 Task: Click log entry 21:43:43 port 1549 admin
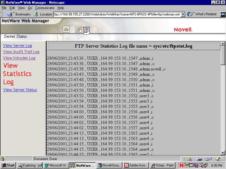tap(101, 74)
